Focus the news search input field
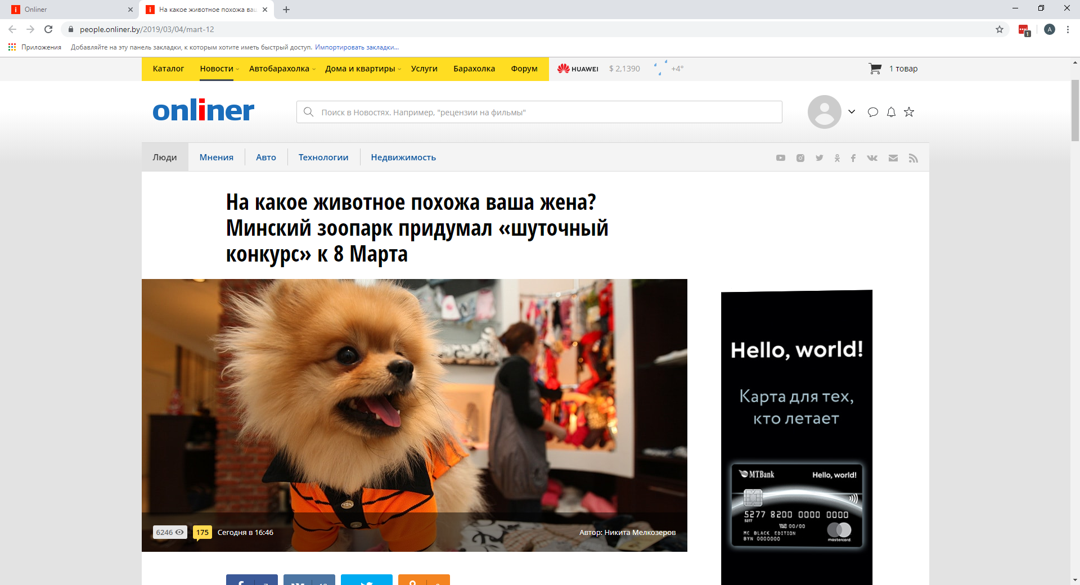The width and height of the screenshot is (1080, 585). (539, 112)
